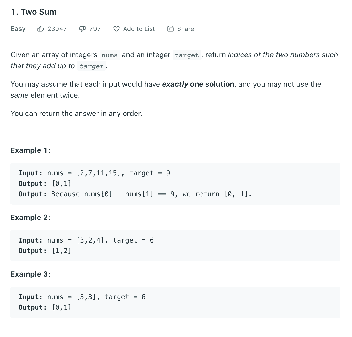Click the thumbs-down dislike icon
Screen dimensions: 352x337
82,29
